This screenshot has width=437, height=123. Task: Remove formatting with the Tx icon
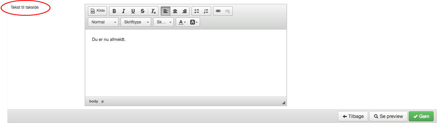tap(154, 11)
